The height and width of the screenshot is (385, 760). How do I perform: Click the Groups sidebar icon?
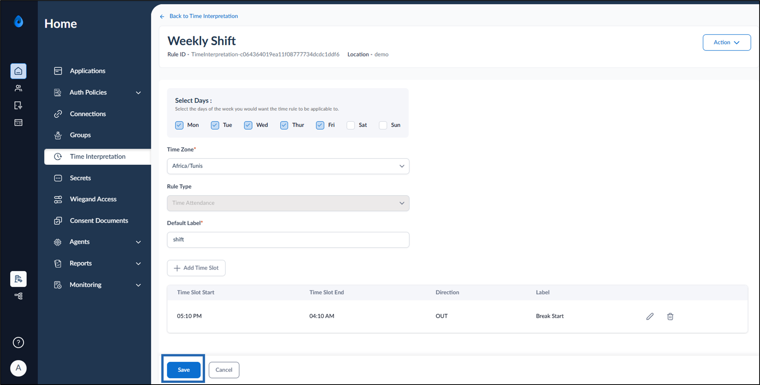tap(58, 135)
